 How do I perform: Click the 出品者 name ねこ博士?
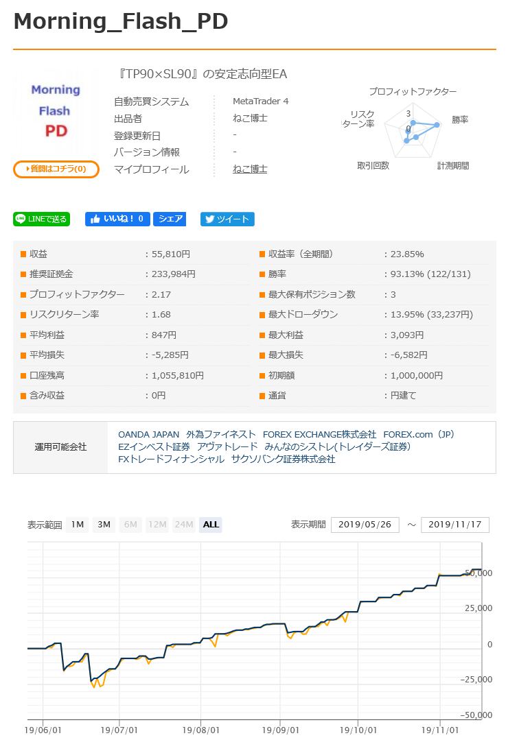(250, 118)
